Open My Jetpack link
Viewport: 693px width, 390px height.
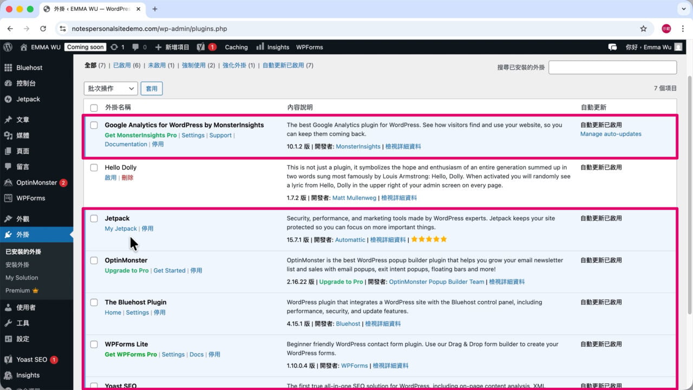coord(121,229)
